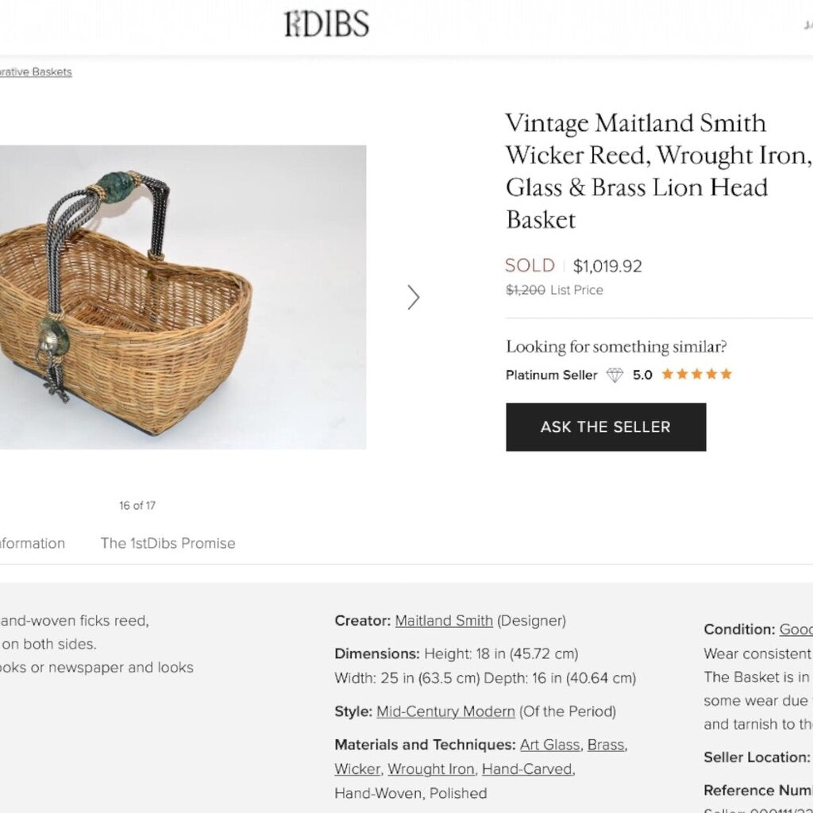Show next basket photo with arrow

pos(413,297)
